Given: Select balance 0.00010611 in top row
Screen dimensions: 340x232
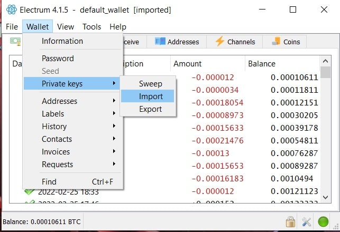Looking at the screenshot, I should coord(294,78).
